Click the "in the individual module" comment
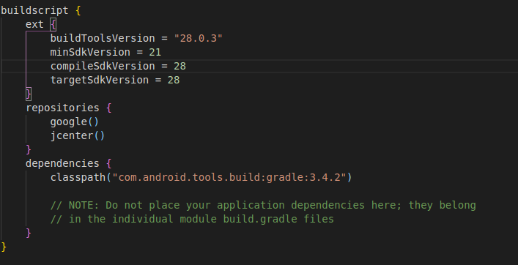 click(192, 219)
